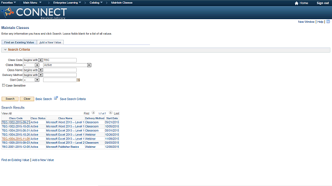Viewport: 332px width, 186px height.
Task: Click the page customization icon beside Help
Action: point(328,22)
